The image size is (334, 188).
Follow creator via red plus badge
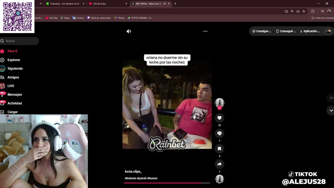(x=219, y=108)
